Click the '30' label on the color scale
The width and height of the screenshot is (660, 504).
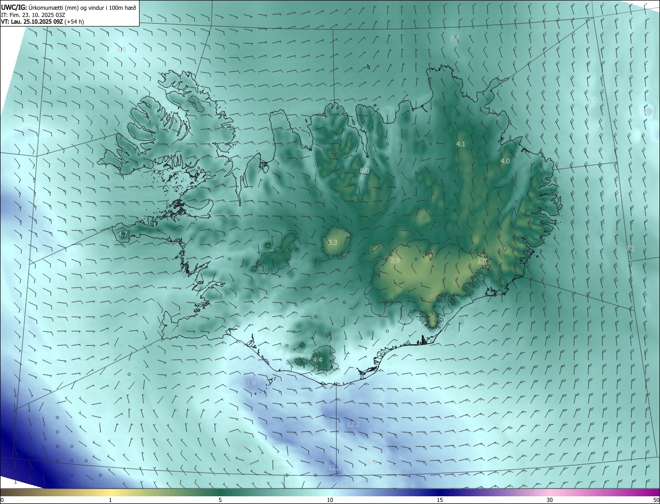tap(550, 500)
